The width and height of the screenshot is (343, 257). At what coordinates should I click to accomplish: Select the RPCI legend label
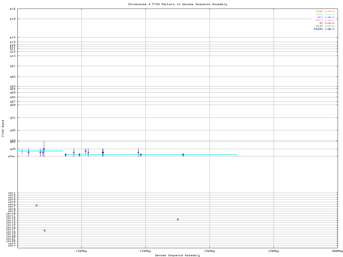(319, 20)
